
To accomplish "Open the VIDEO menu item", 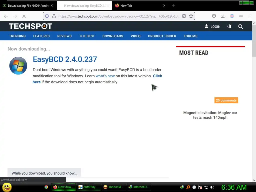I will [135, 36].
